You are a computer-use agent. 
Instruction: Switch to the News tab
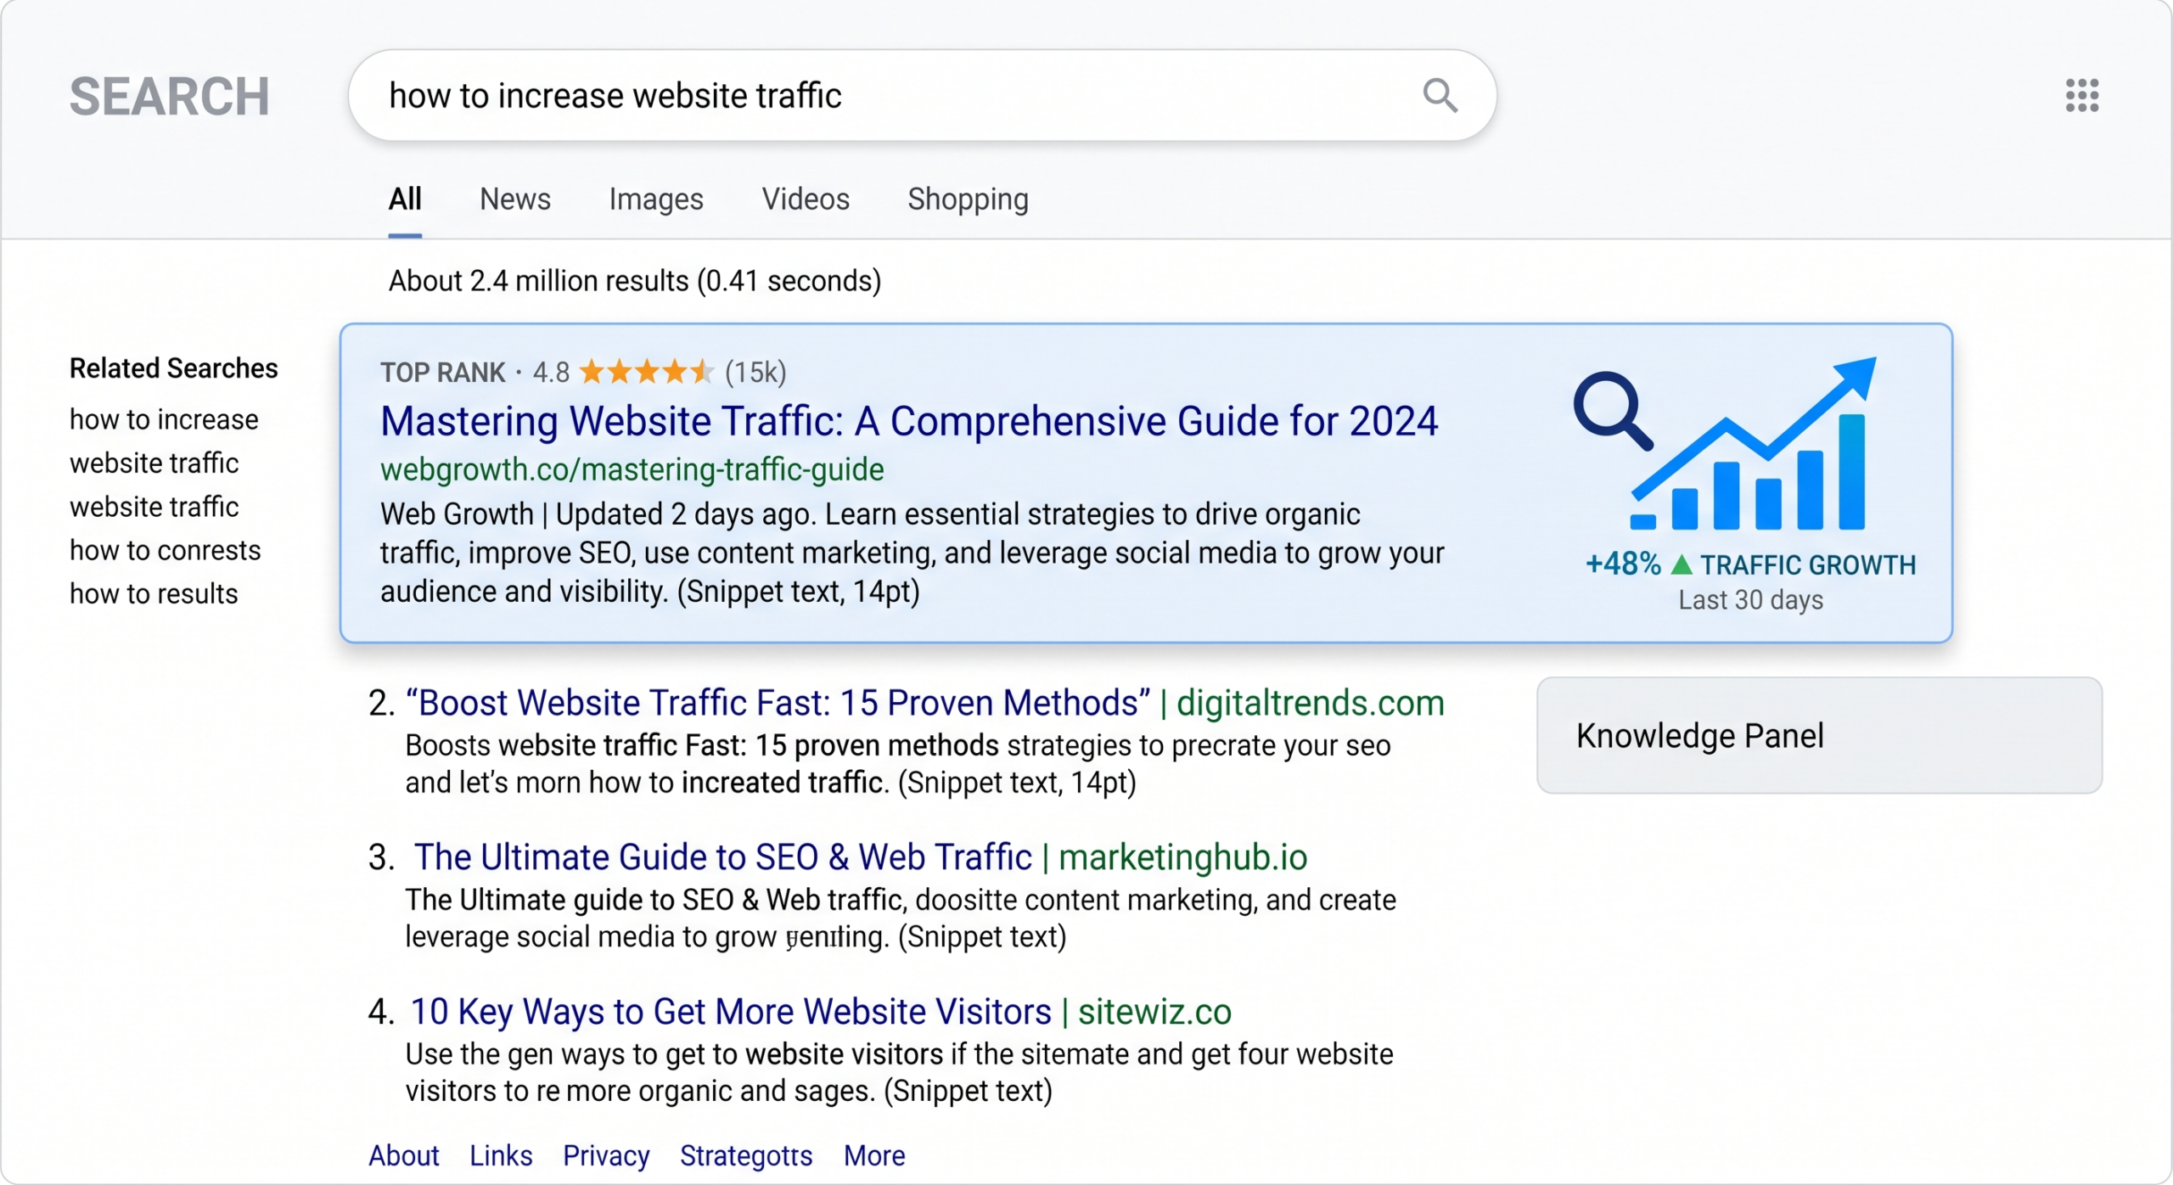[515, 199]
